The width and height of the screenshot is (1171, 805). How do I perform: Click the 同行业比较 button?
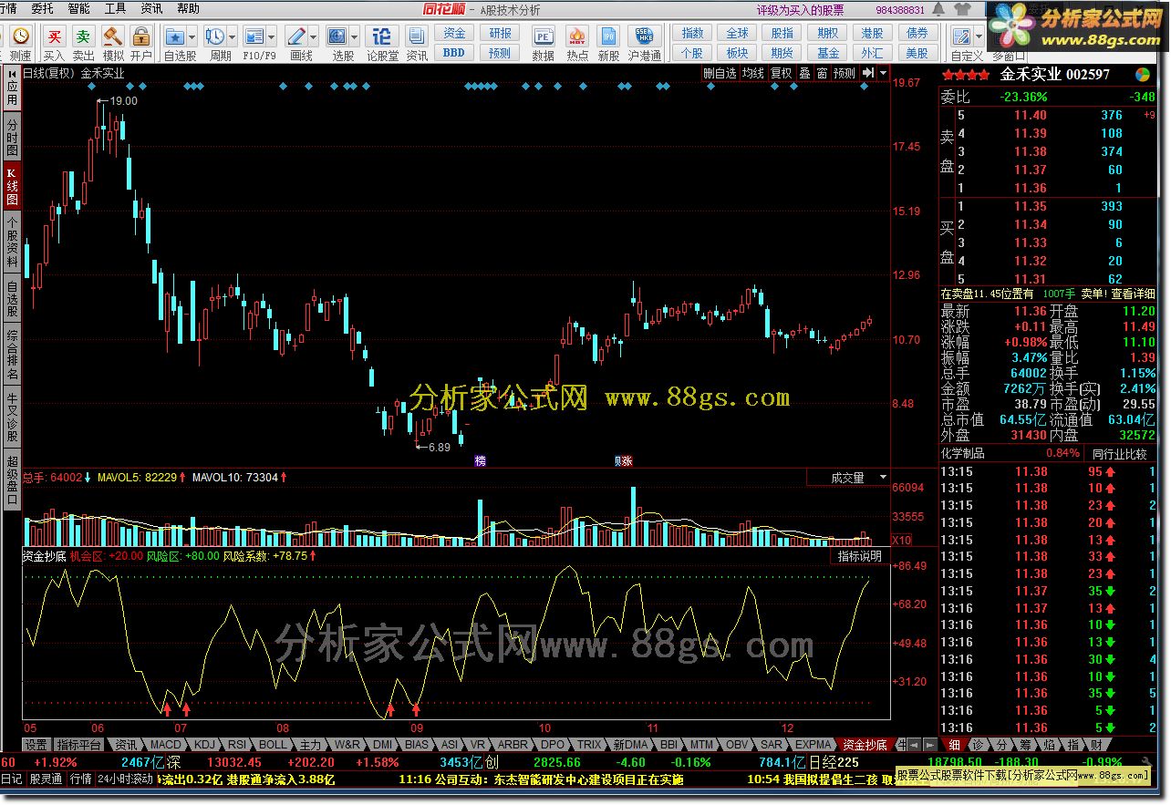1120,454
